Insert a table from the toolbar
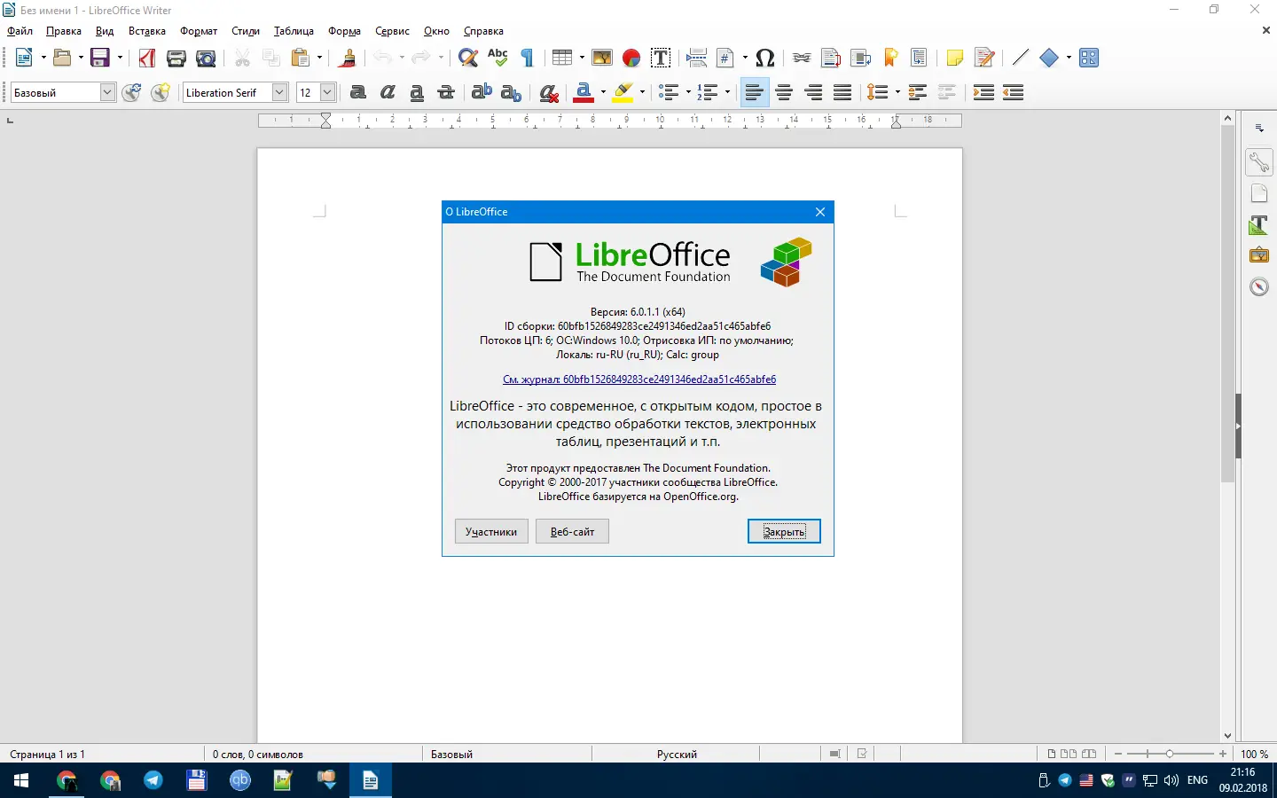This screenshot has height=798, width=1277. pyautogui.click(x=561, y=58)
